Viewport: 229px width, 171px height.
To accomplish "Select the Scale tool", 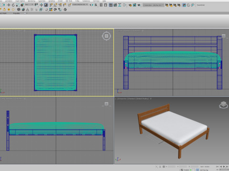I will tap(18, 5).
